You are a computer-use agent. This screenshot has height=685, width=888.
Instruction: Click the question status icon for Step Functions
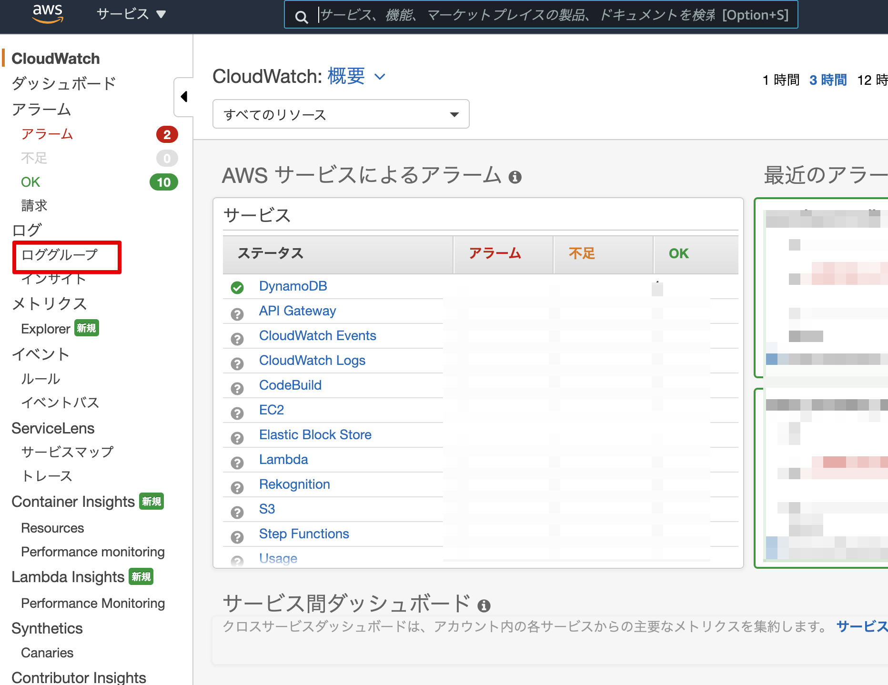[237, 537]
